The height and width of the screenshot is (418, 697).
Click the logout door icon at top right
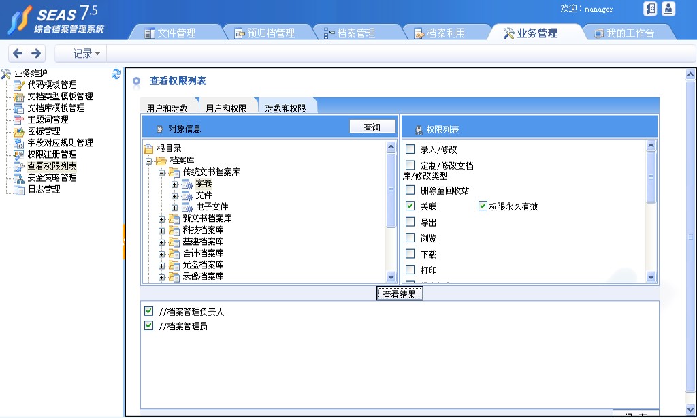pos(650,9)
